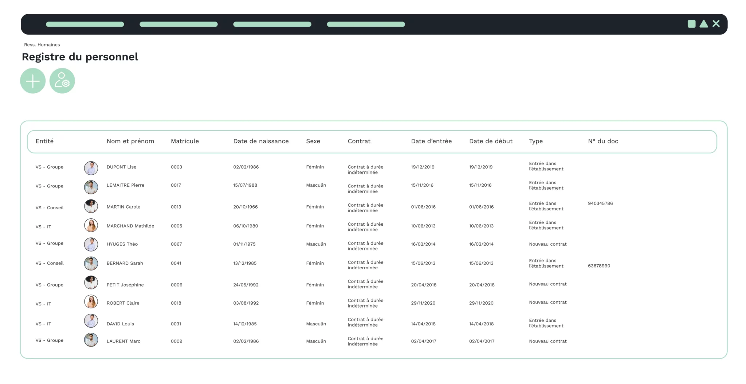The image size is (746, 384).
Task: Open BERNARD Sarah's avatar photo
Action: (x=91, y=264)
